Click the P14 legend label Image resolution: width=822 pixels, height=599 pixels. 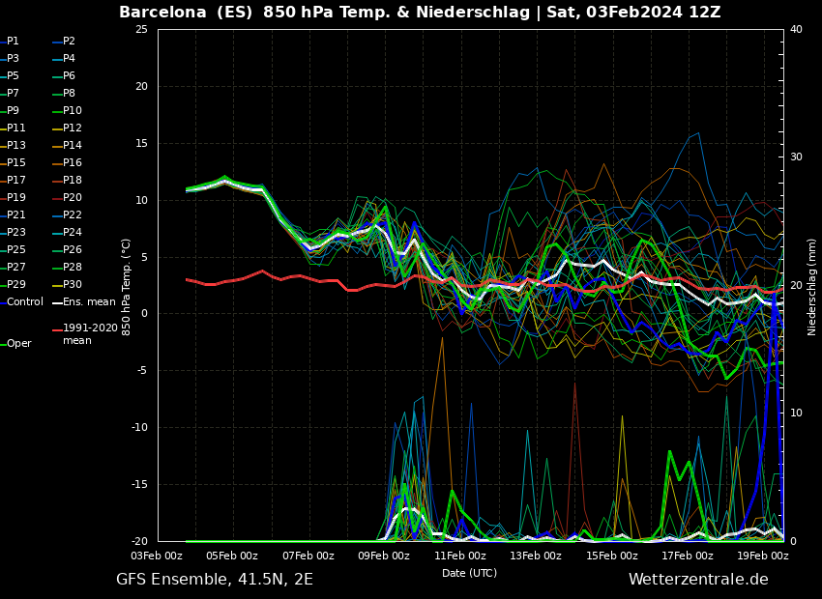(x=73, y=145)
